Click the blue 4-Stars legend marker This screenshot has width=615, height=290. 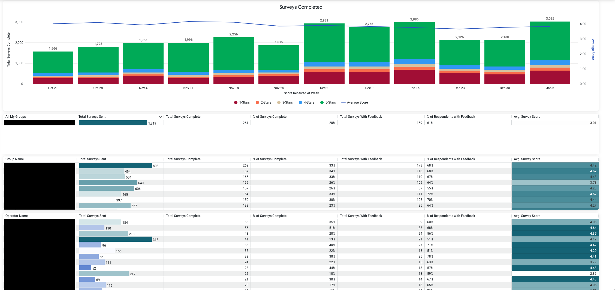pos(300,102)
